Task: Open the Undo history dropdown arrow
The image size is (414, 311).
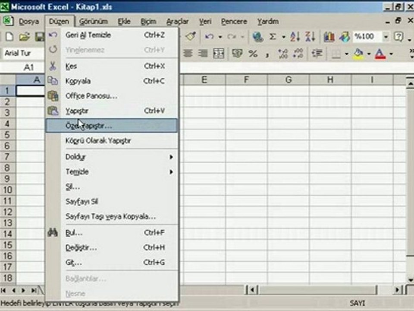Action: pyautogui.click(x=220, y=37)
